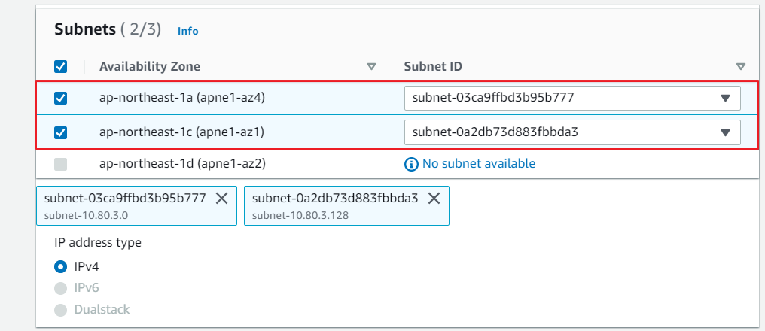Sort by Availability Zone column arrow

click(371, 67)
